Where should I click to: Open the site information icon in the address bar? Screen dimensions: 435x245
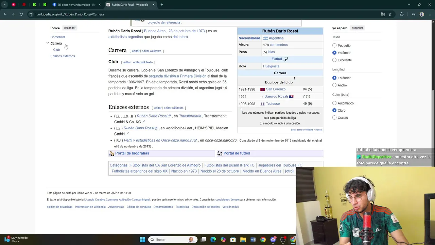pos(31,14)
